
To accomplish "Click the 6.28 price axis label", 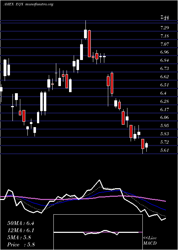I will coord(164,101).
